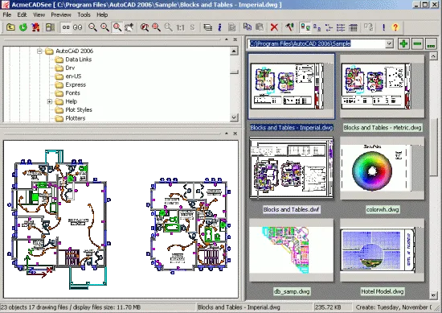Screen dimensions: 442x313
Task: Open help with the question mark icon
Action: (x=395, y=27)
